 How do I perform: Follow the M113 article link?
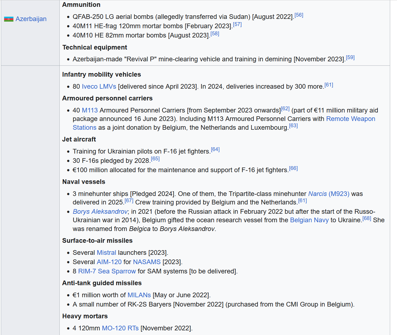click(90, 110)
